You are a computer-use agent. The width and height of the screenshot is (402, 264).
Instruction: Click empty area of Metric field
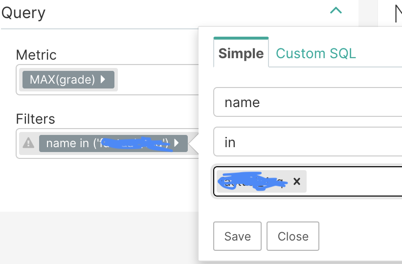157,80
